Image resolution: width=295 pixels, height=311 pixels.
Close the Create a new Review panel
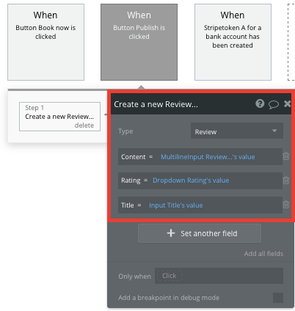pyautogui.click(x=287, y=104)
